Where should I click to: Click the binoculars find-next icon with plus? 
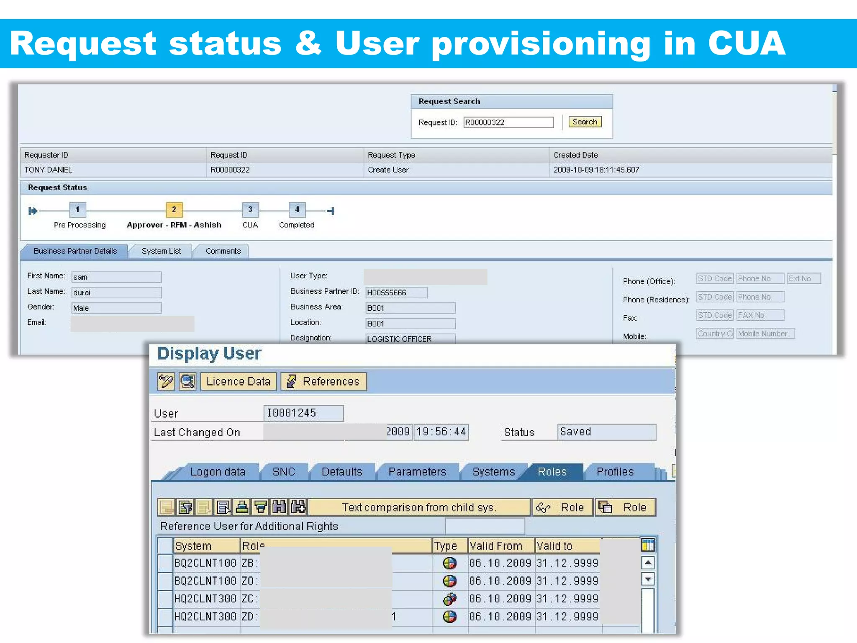298,507
